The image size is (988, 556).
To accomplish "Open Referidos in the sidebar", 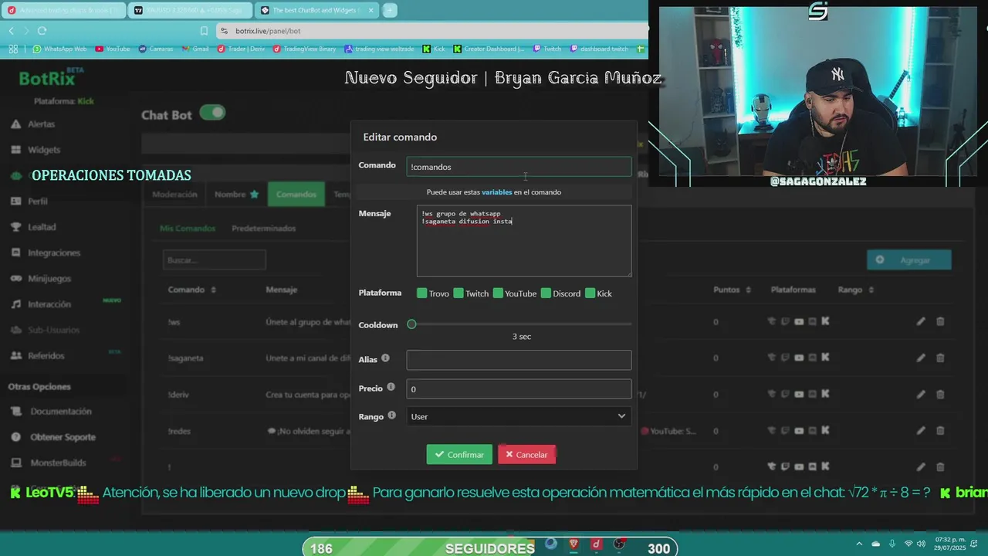I will pos(46,356).
